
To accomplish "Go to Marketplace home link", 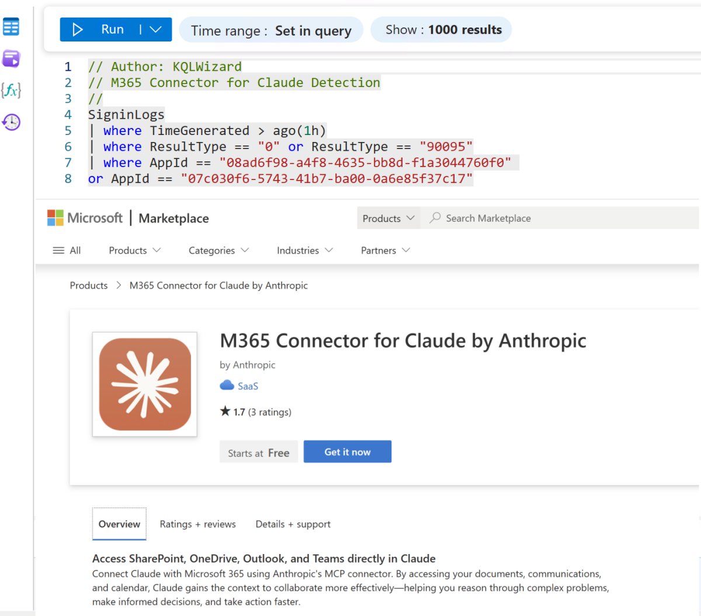I will click(173, 219).
